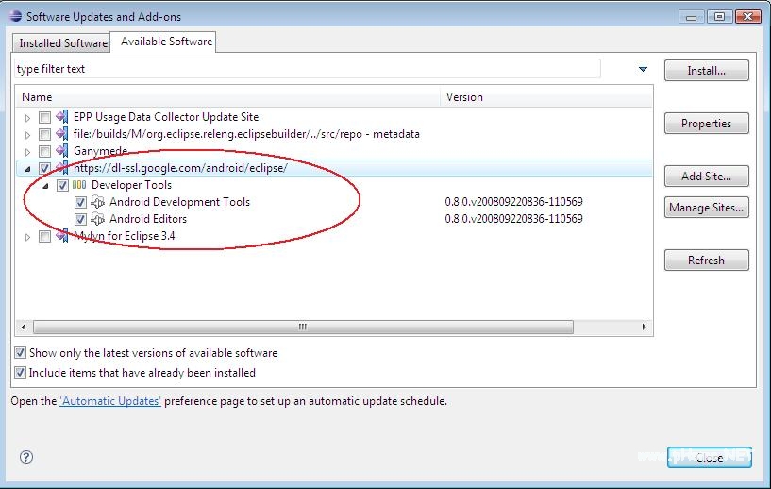Click the Android Editors feature icon

pos(98,219)
